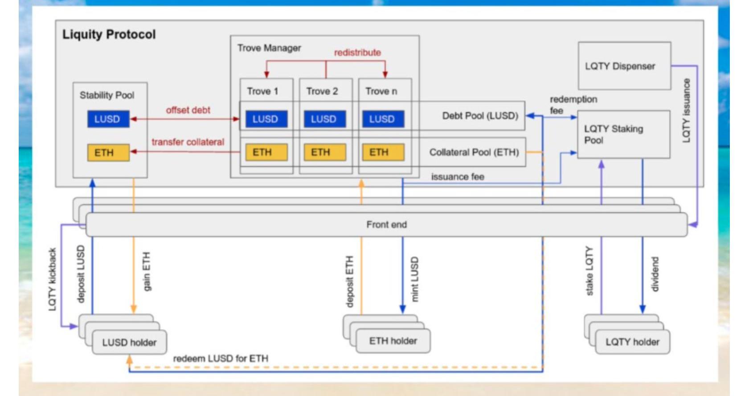Select the Liquity Protocol heading
This screenshot has height=396, width=745.
109,35
